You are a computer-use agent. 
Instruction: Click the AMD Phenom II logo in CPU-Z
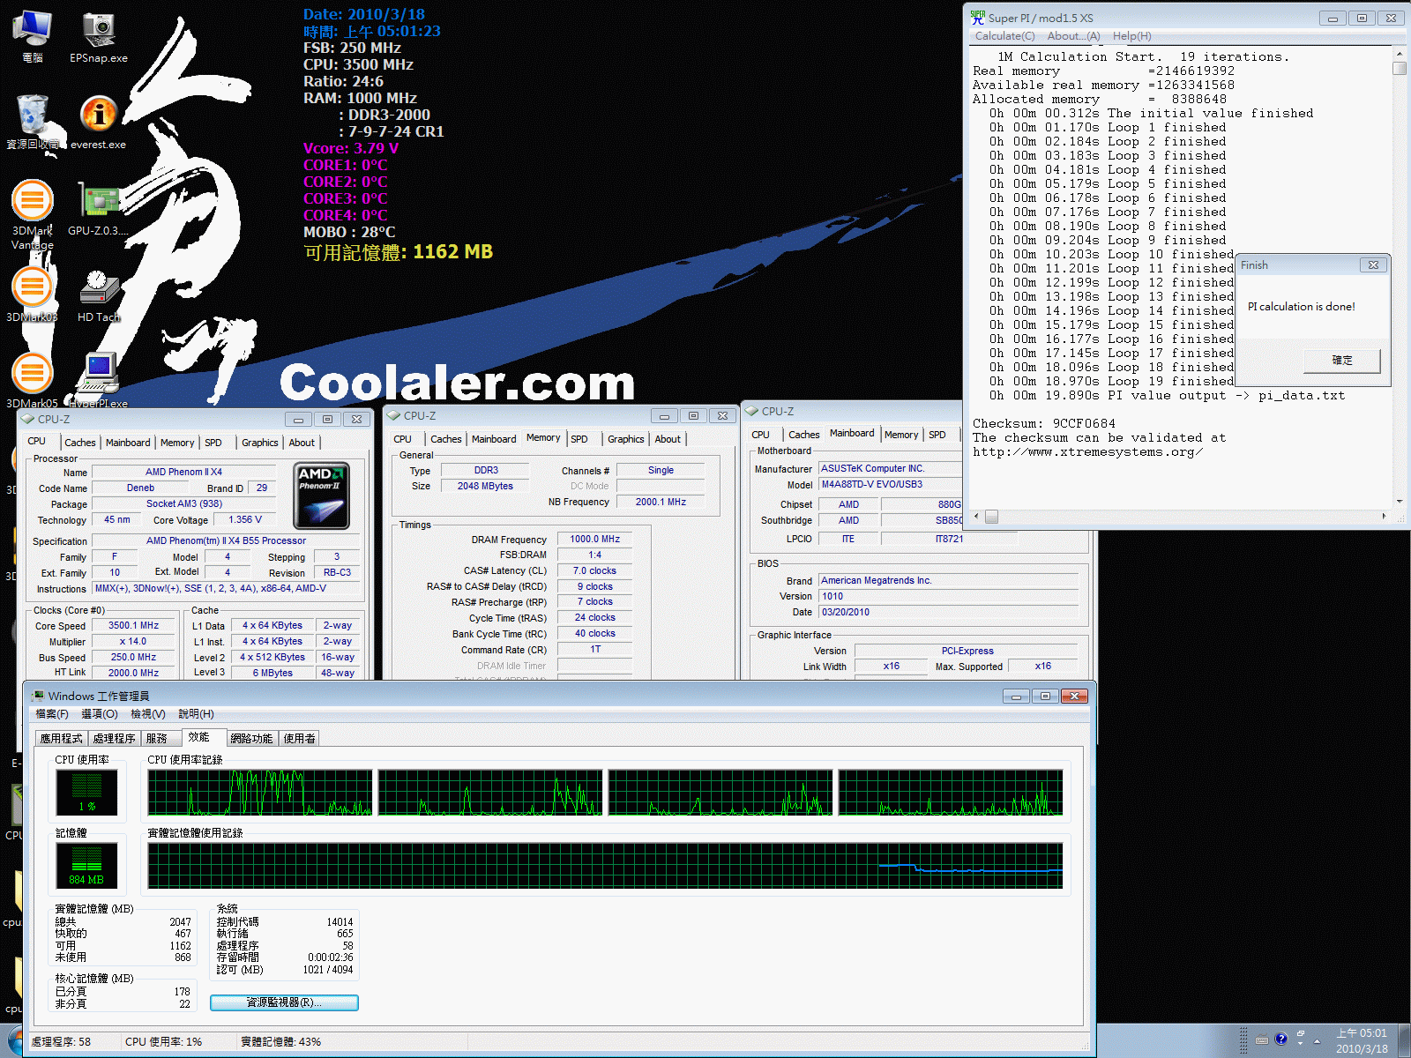coord(321,495)
